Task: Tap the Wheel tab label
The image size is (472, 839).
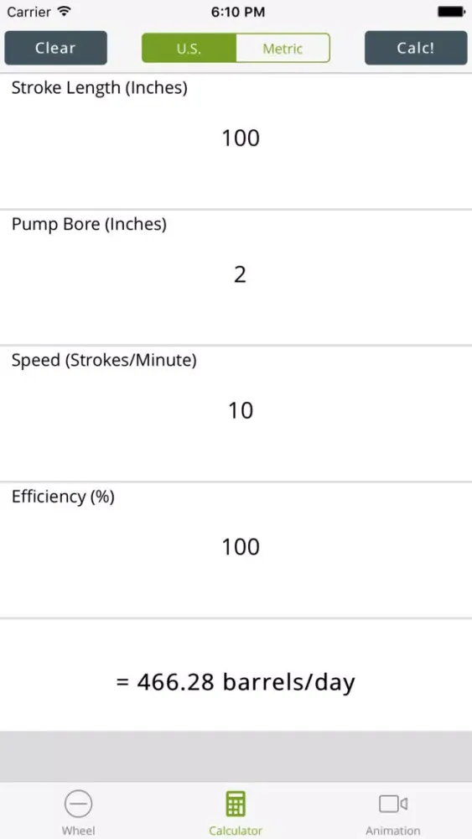Action: point(79,831)
